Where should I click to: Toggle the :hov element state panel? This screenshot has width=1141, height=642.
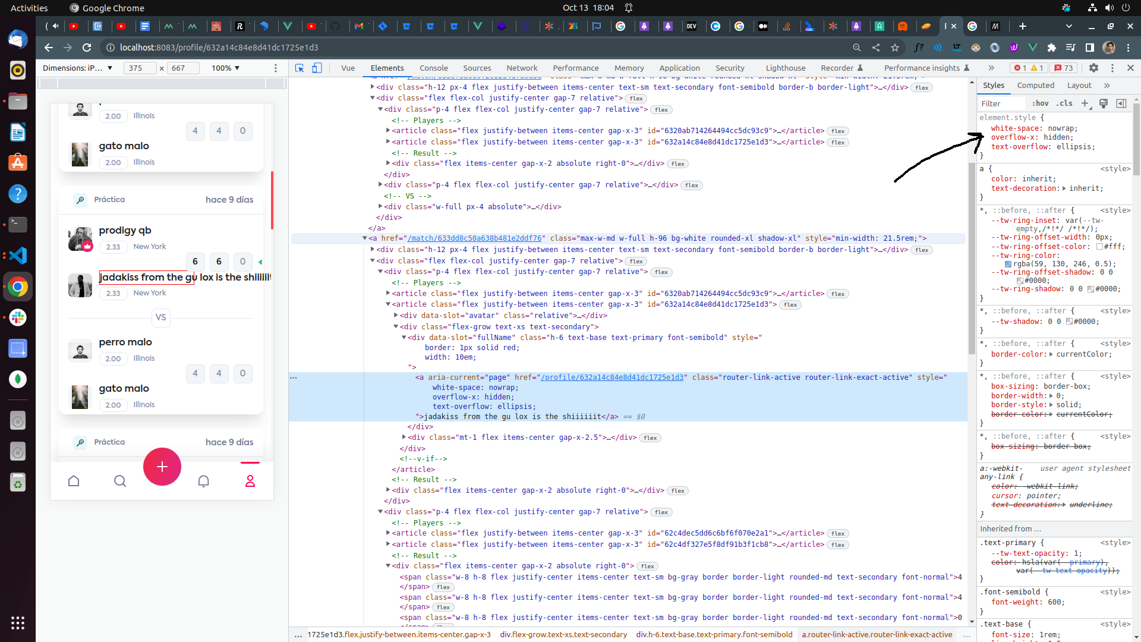pyautogui.click(x=1040, y=103)
